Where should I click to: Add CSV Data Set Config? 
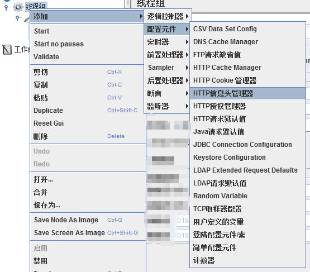point(248,29)
